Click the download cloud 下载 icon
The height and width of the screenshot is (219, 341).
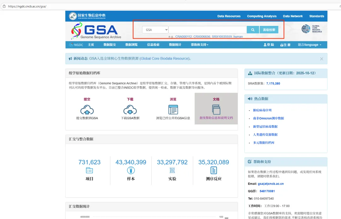[x=130, y=110]
